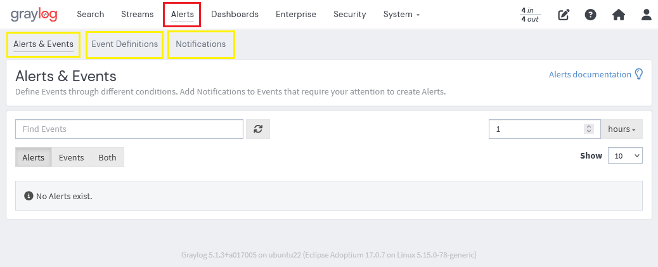Refresh the events list
658x267 pixels.
tap(258, 129)
